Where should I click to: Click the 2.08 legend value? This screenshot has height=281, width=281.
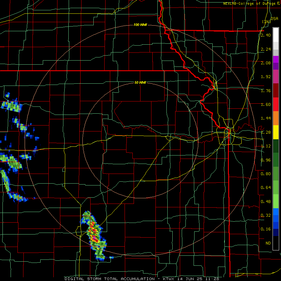pyautogui.click(x=266, y=63)
